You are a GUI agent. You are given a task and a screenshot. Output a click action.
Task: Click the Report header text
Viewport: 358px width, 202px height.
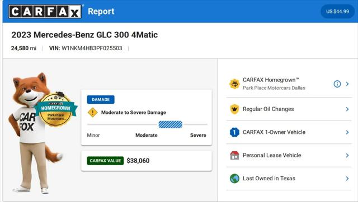tap(101, 11)
